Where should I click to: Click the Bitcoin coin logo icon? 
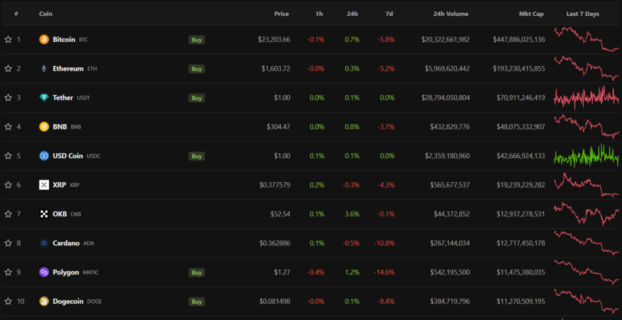pos(44,39)
